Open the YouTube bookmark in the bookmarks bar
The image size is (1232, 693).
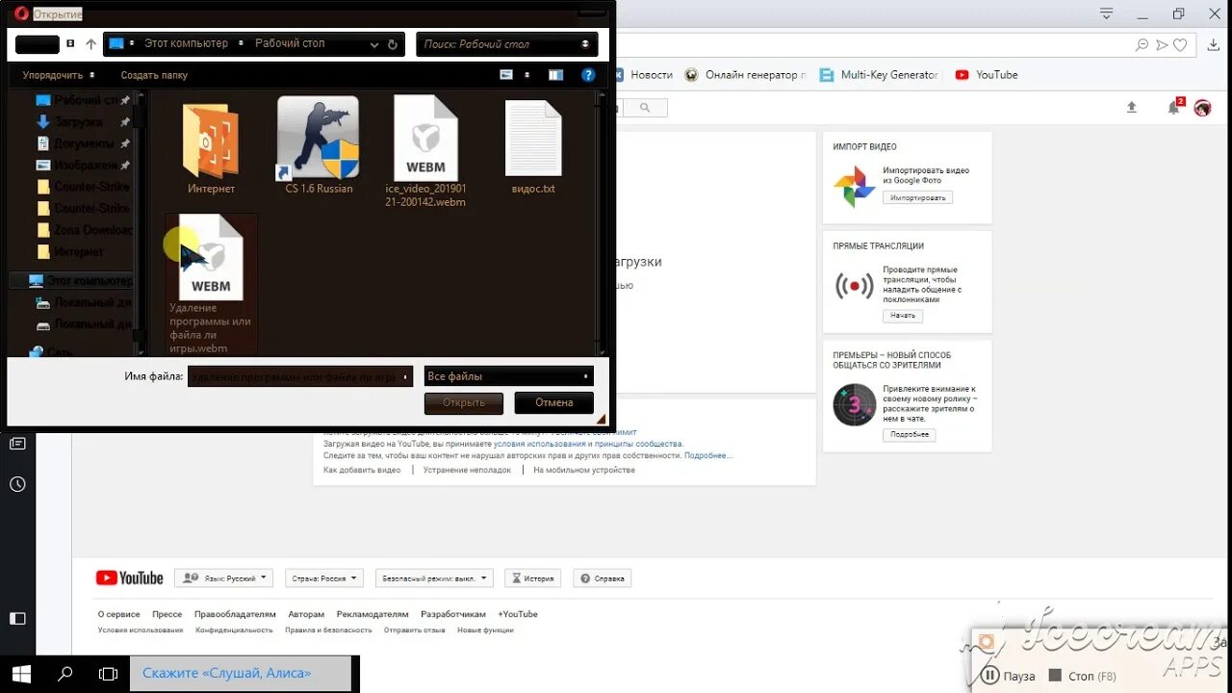point(987,74)
